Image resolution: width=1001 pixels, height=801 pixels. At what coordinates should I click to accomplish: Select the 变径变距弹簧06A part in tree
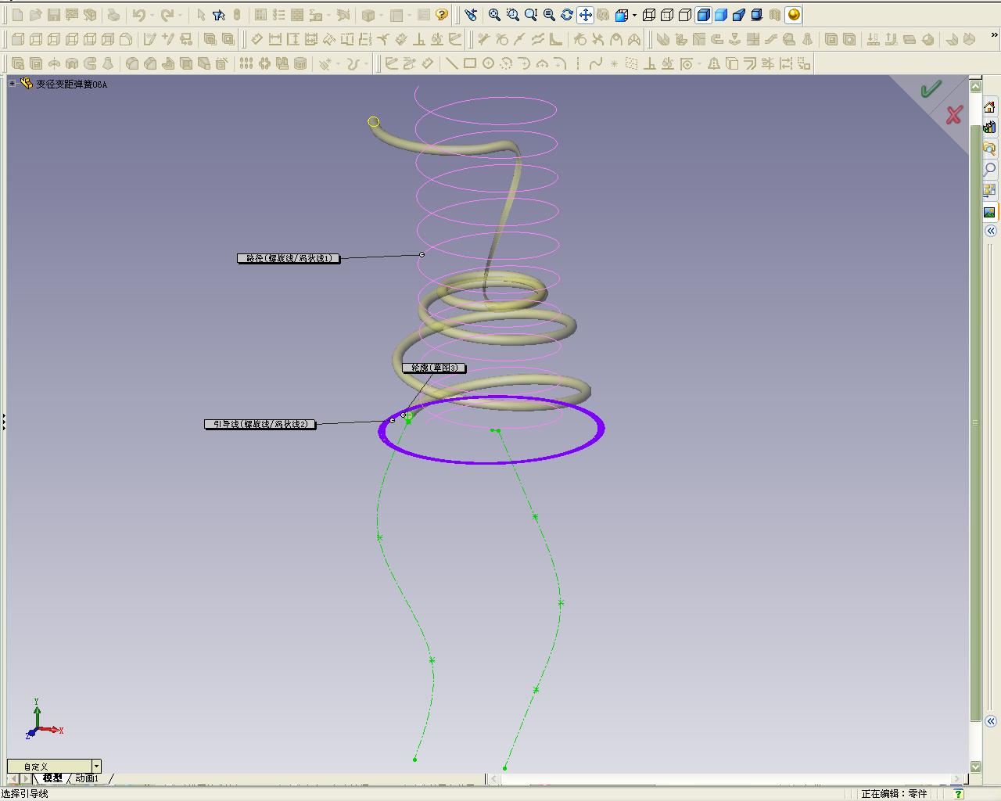pyautogui.click(x=71, y=84)
